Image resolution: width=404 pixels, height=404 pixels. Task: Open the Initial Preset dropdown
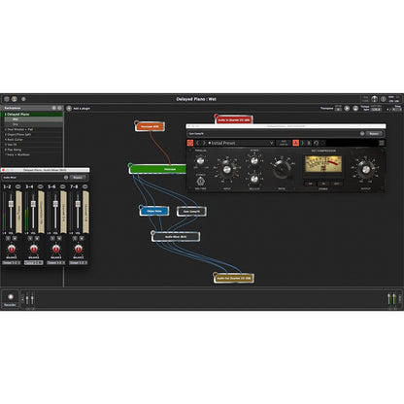click(x=241, y=143)
